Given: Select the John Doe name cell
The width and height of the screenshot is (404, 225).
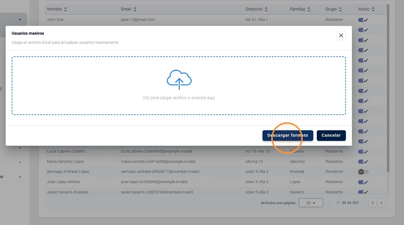Looking at the screenshot, I should 55,20.
